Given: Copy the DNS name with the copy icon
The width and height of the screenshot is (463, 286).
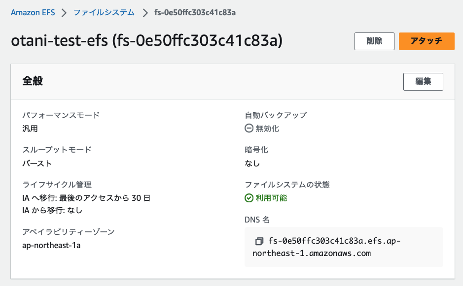Looking at the screenshot, I should 259,241.
